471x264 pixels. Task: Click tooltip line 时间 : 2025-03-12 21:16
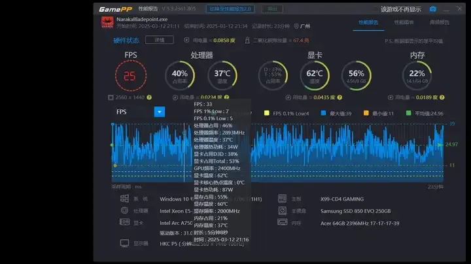point(221,239)
